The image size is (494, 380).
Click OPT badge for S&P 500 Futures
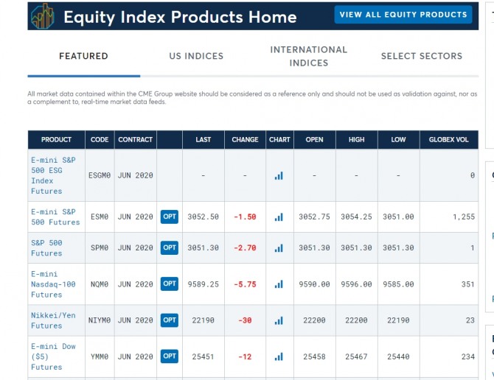[x=170, y=248]
